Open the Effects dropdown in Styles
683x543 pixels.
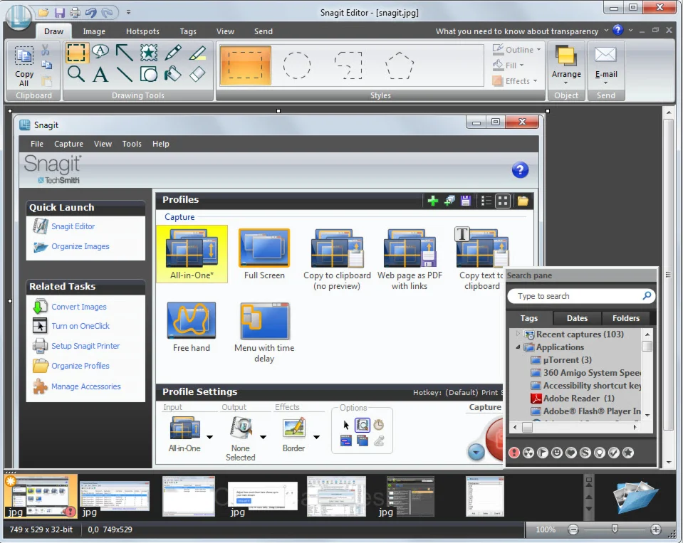point(535,80)
